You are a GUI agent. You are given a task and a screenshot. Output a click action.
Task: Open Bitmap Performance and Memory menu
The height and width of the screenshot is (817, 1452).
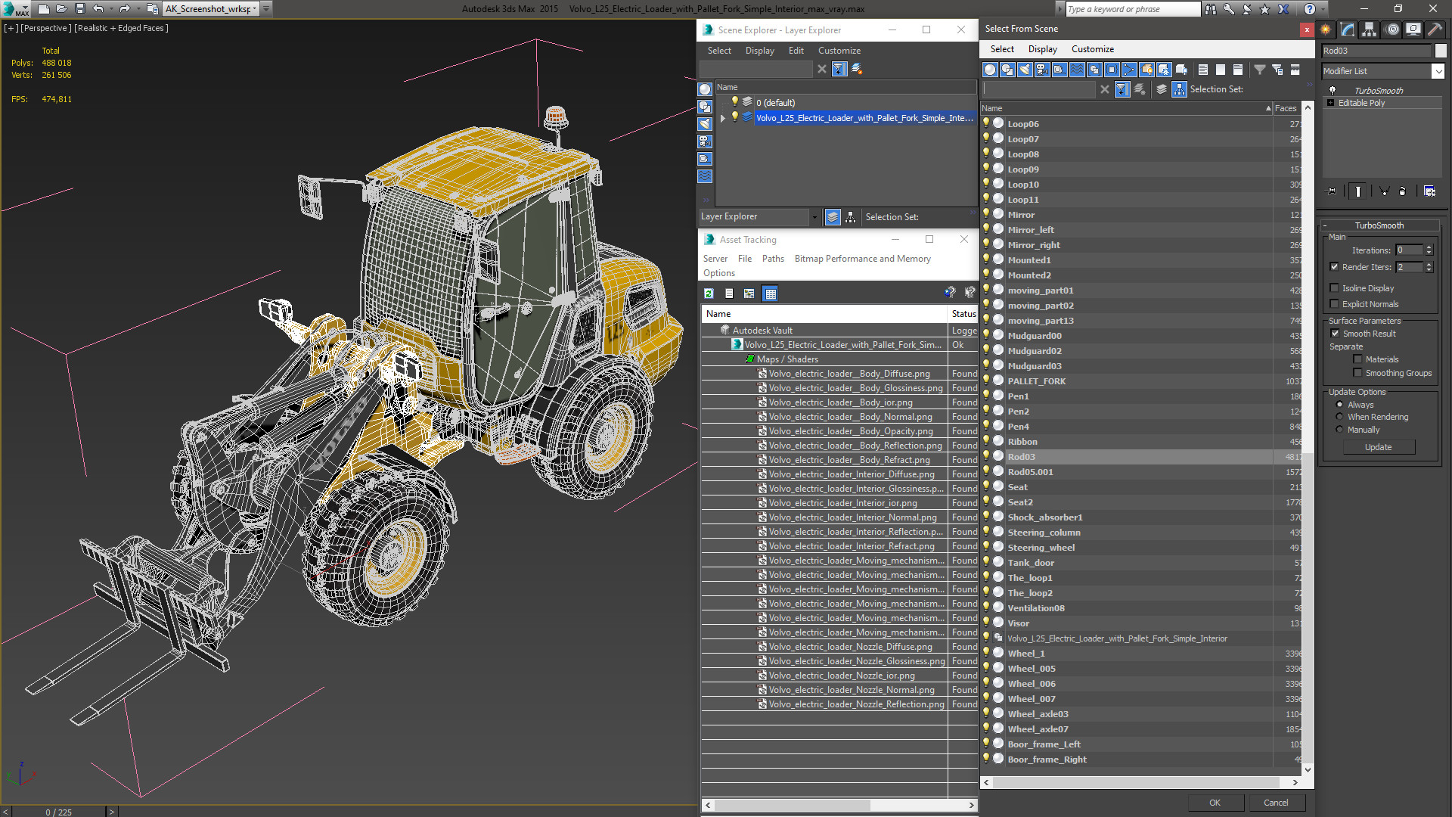[863, 259]
